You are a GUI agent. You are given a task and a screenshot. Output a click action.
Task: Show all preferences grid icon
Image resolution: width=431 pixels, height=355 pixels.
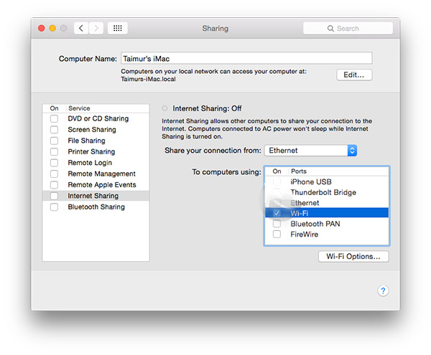[118, 29]
